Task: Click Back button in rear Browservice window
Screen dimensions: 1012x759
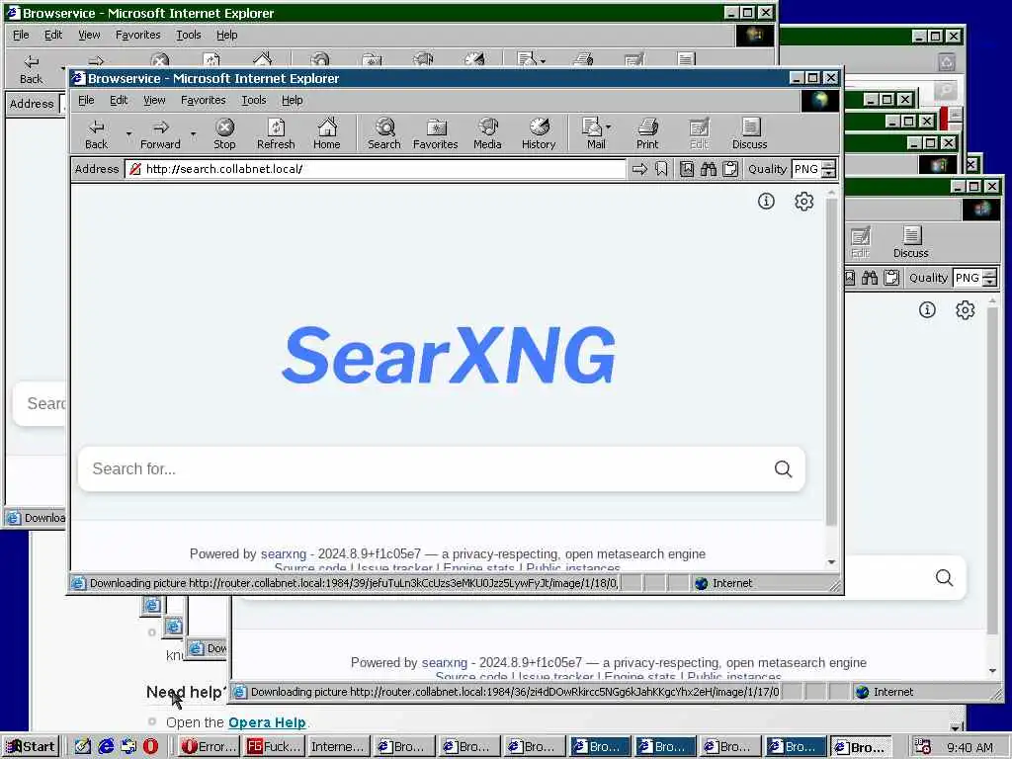Action: coord(31,68)
